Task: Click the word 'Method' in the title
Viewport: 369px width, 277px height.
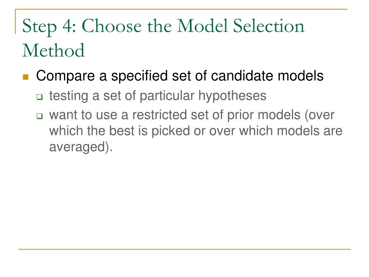Action: point(53,50)
